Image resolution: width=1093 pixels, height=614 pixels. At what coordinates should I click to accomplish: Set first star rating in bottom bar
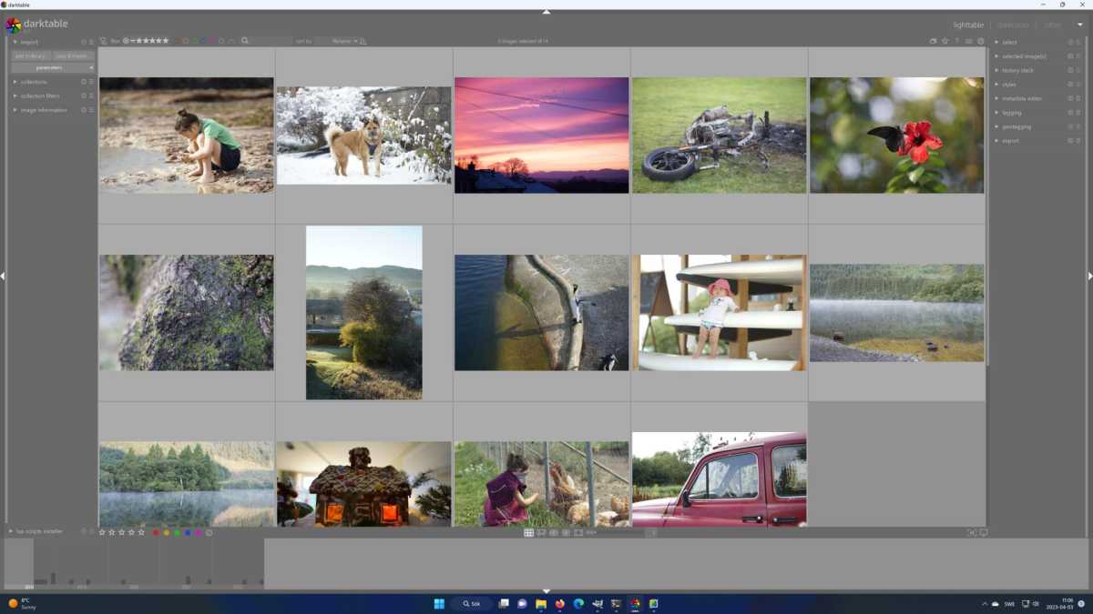tap(102, 532)
